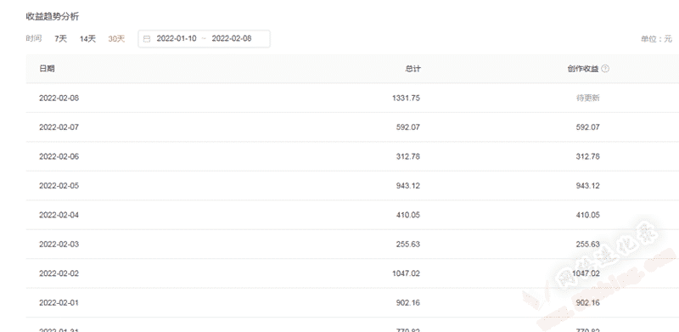Click end date 2022-02-08 in date picker

pos(232,38)
